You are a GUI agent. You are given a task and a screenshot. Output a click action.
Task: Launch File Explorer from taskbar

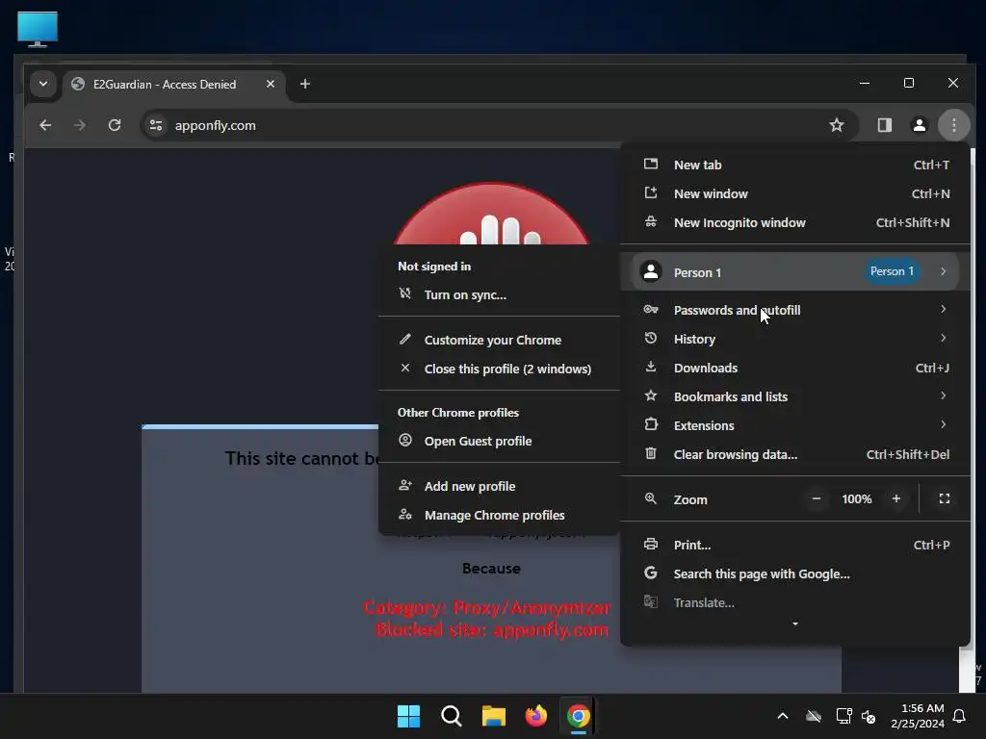[494, 716]
